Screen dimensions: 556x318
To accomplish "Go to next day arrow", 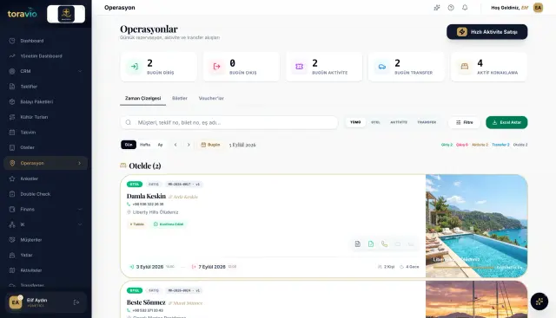I will point(189,145).
